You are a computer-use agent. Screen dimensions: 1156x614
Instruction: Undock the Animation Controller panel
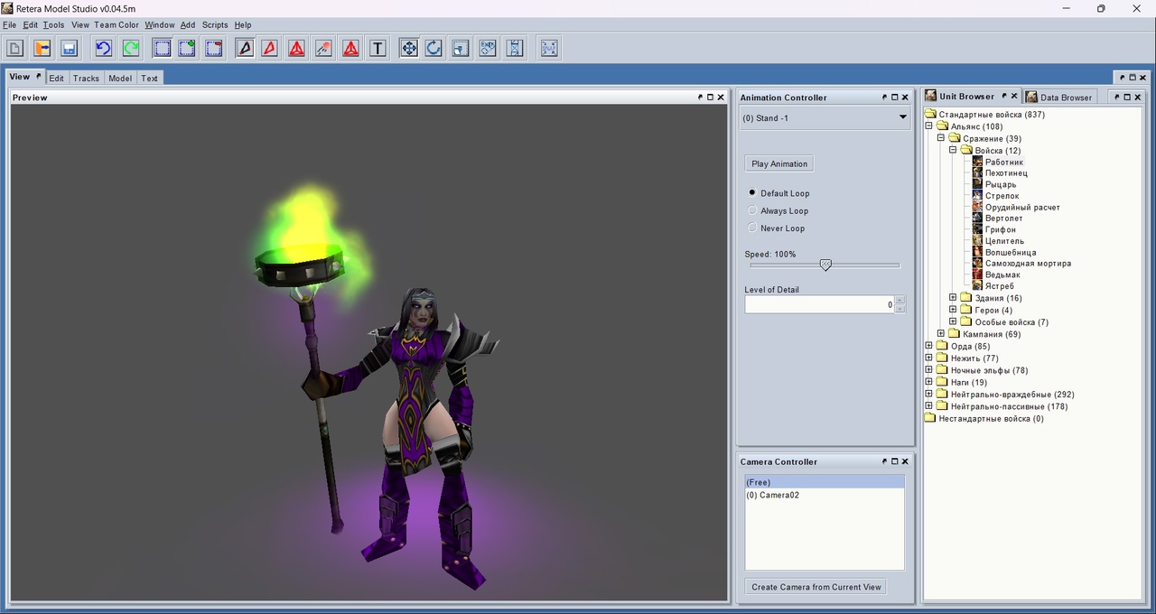pos(885,97)
